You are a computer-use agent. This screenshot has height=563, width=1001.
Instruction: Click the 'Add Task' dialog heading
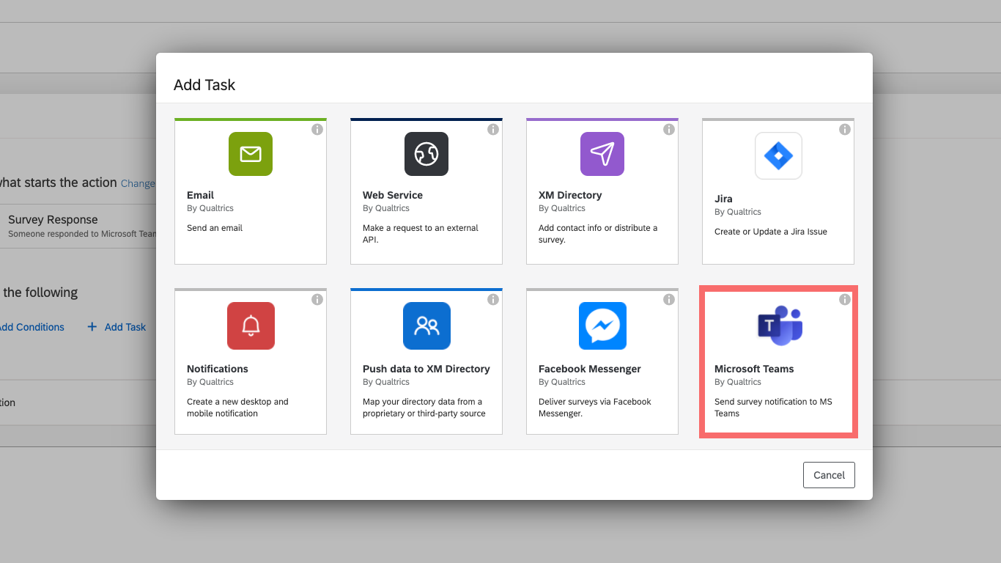tap(204, 85)
